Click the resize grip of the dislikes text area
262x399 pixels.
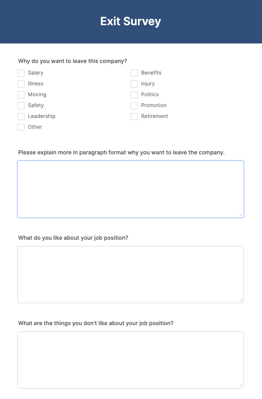pos(241,385)
